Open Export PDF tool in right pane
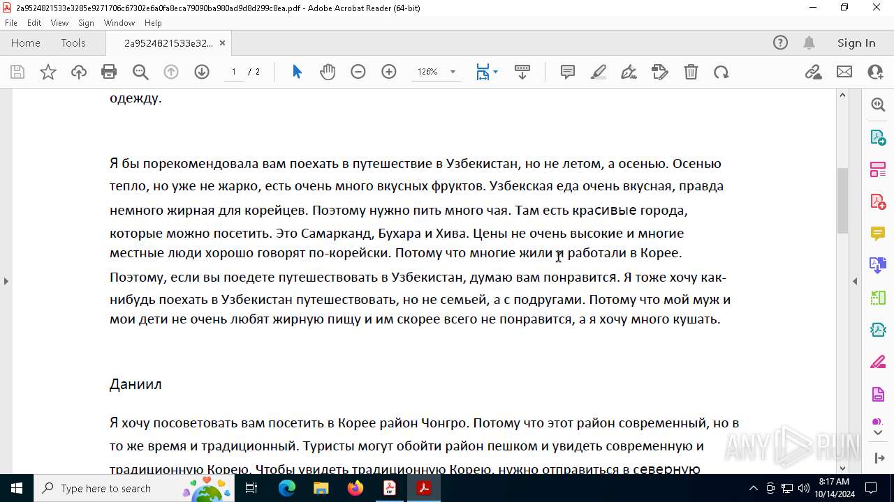 coord(878,137)
